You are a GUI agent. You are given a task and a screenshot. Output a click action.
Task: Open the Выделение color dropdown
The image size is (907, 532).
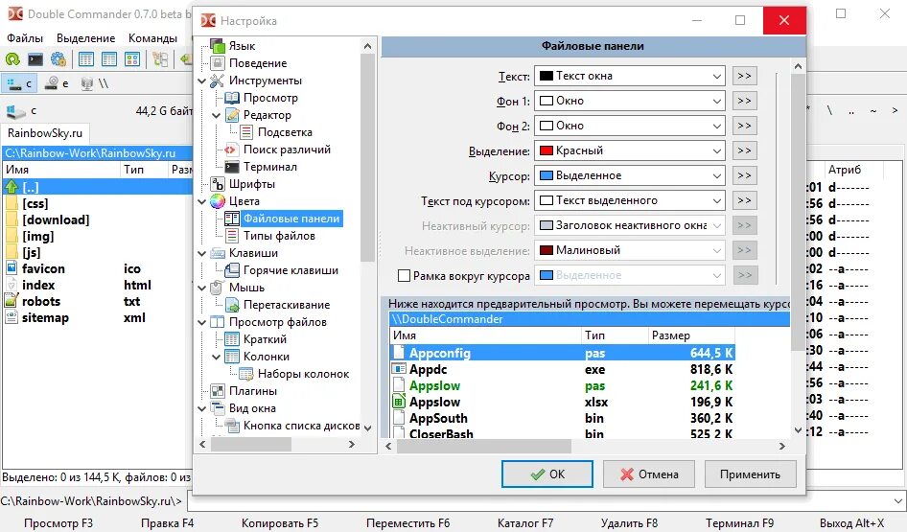pos(629,150)
